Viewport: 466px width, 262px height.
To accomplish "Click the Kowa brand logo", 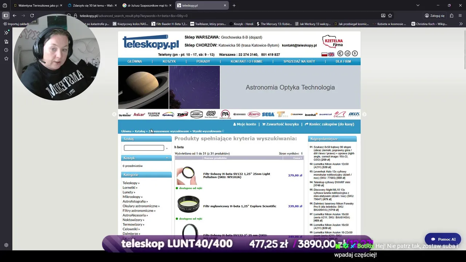I will (254, 114).
